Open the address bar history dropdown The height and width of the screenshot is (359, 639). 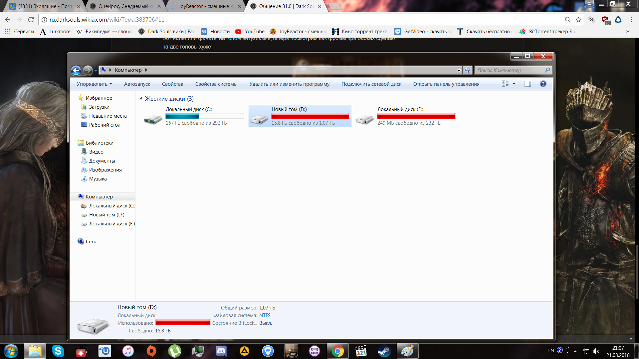[459, 70]
